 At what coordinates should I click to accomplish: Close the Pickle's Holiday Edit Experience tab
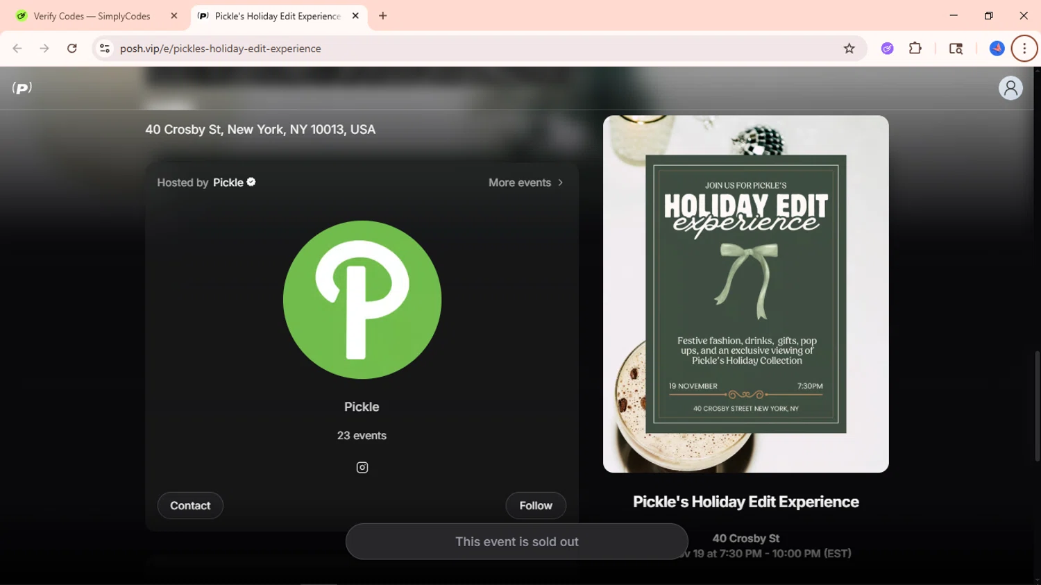(x=355, y=16)
